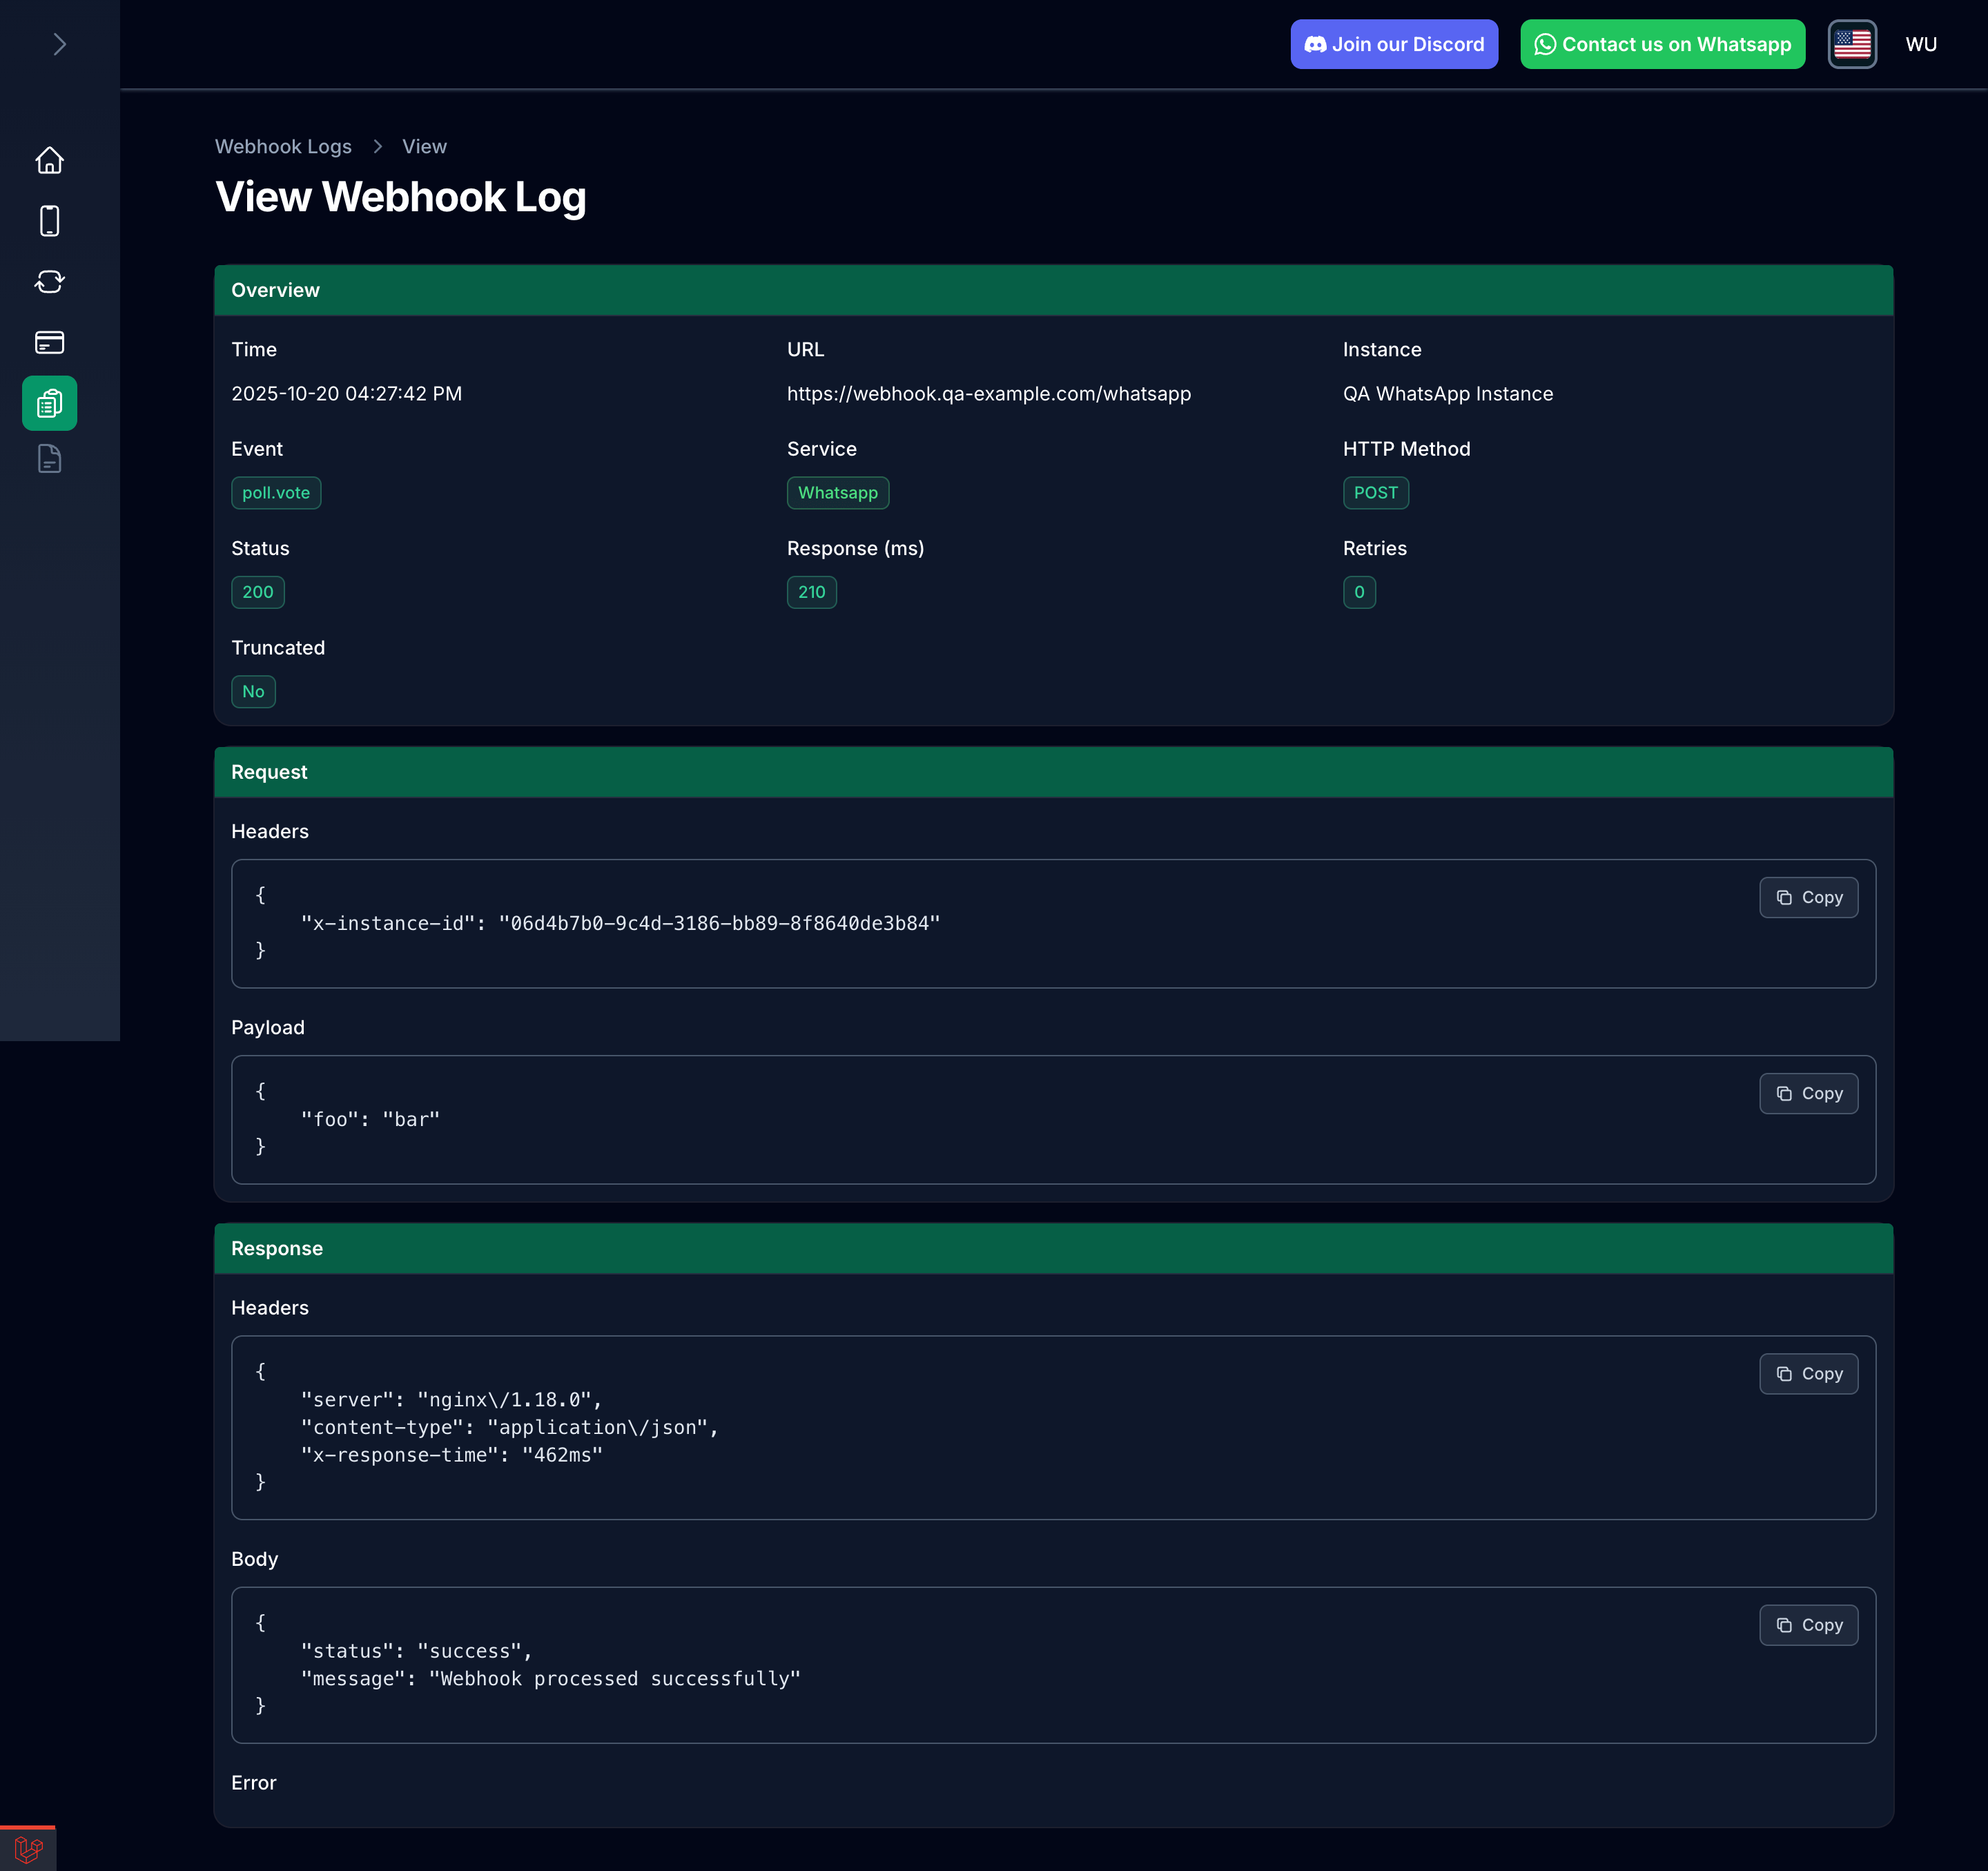Expand the collapsed sidebar chevron
Viewport: 1988px width, 1871px height.
tap(59, 44)
